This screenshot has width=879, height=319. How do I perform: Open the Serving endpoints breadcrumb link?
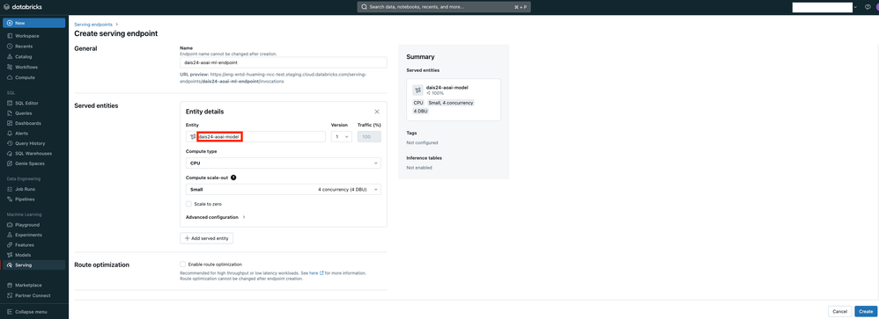coord(93,25)
